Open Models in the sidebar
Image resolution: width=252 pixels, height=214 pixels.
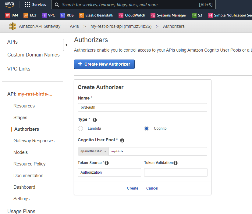click(x=21, y=152)
